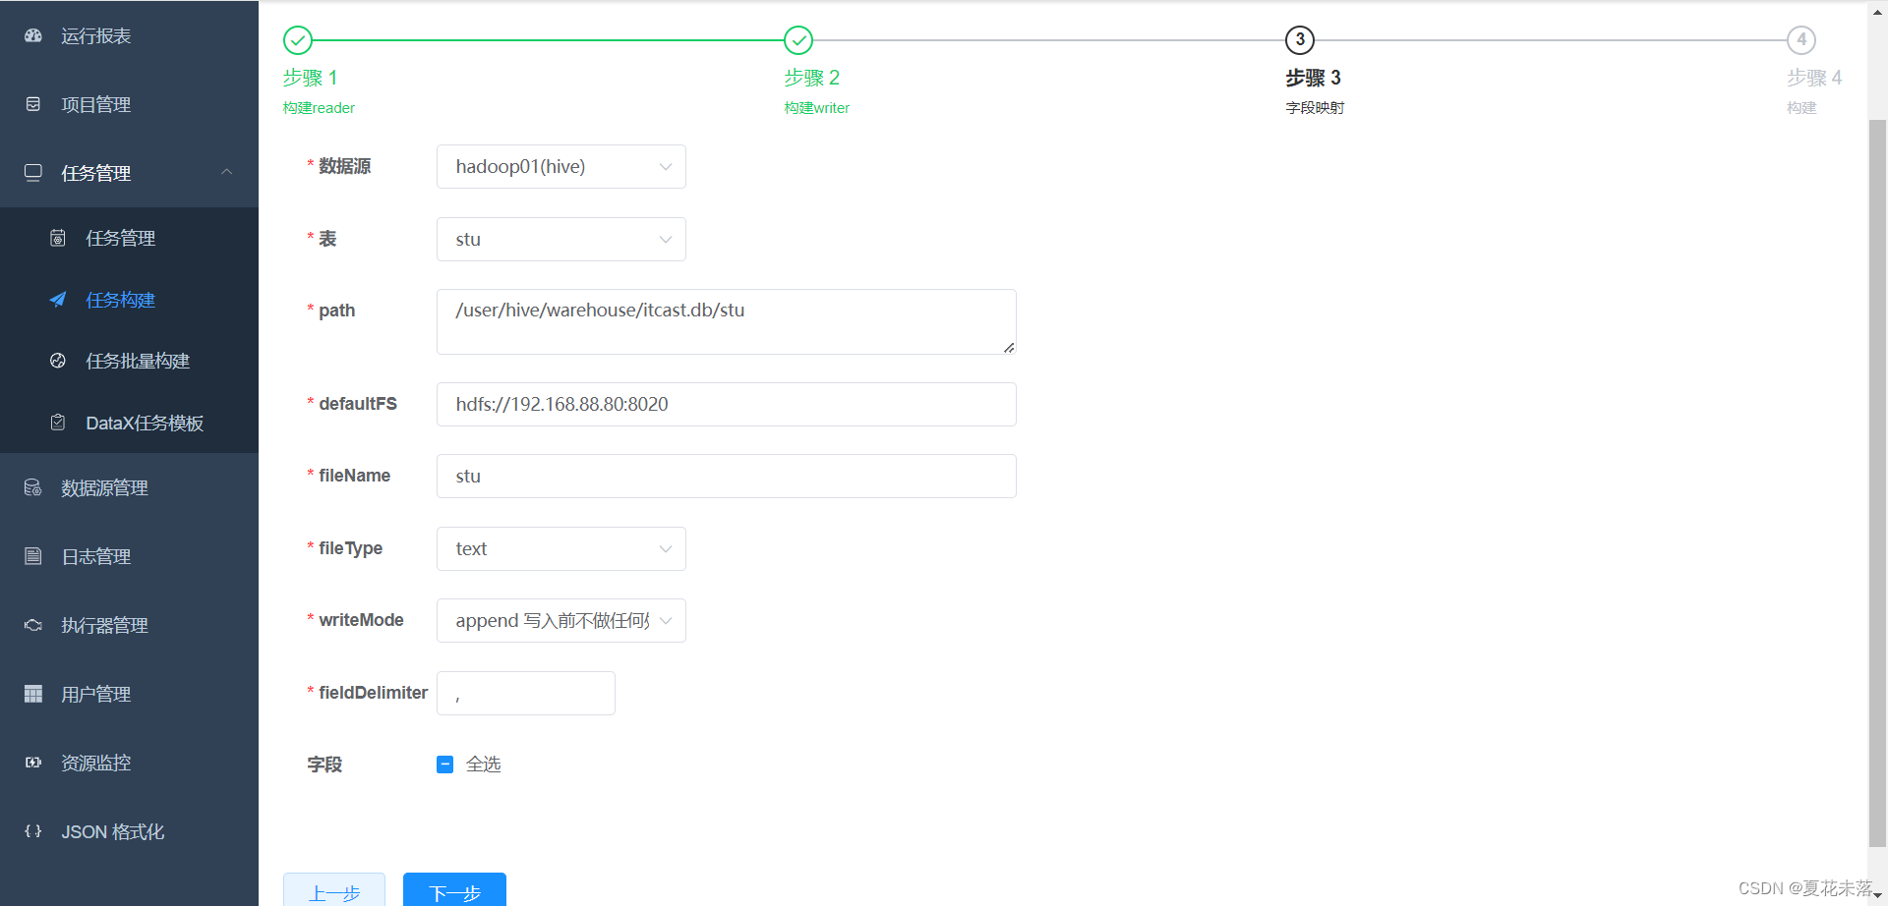Image resolution: width=1888 pixels, height=906 pixels.
Task: Click the 步骤 2 title text
Action: point(812,78)
